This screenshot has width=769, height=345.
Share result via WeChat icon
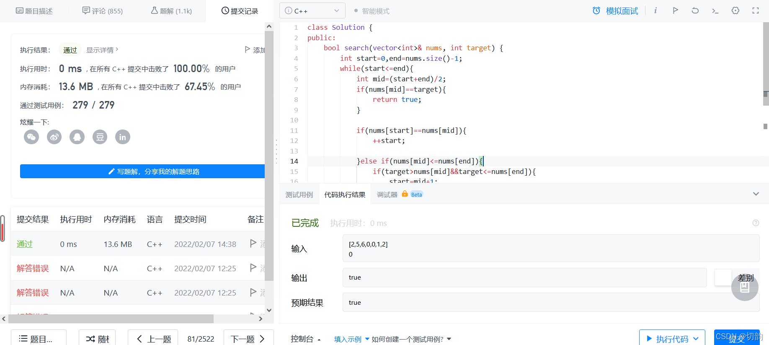(x=31, y=137)
